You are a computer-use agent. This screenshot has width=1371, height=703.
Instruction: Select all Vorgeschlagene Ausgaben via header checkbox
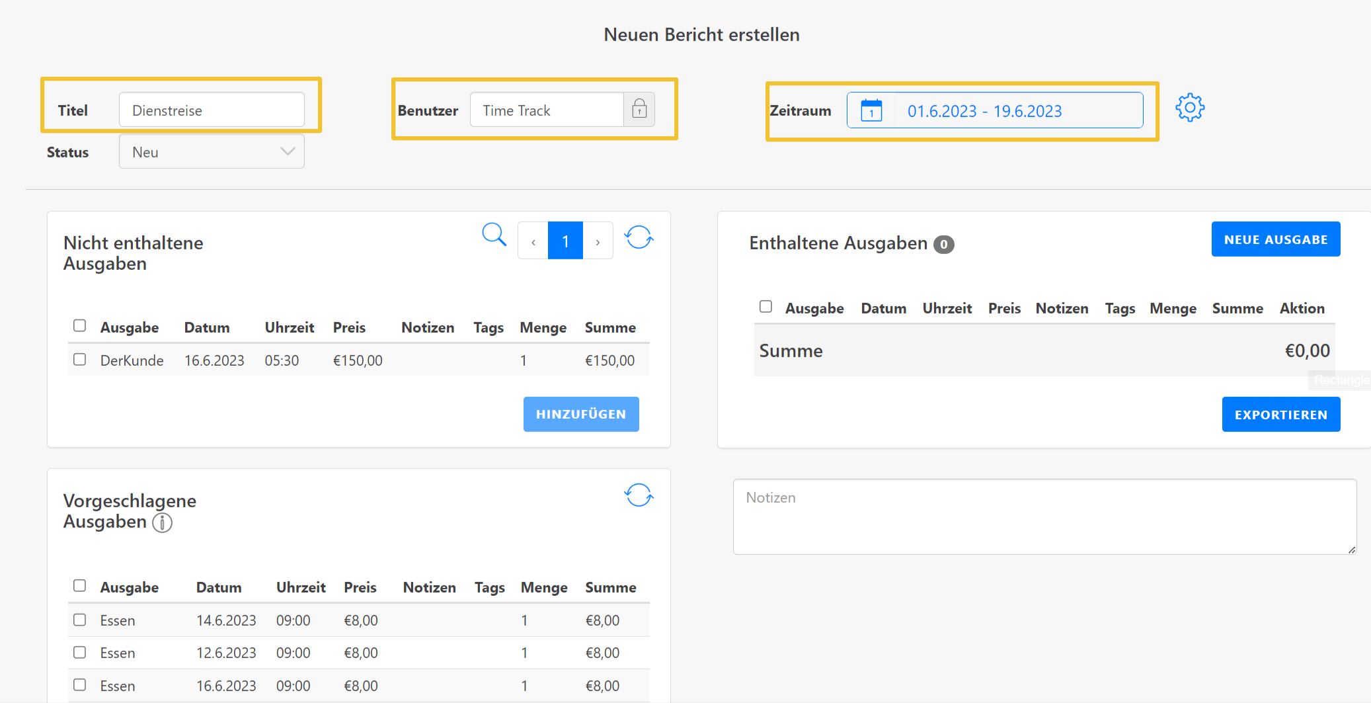pyautogui.click(x=80, y=585)
